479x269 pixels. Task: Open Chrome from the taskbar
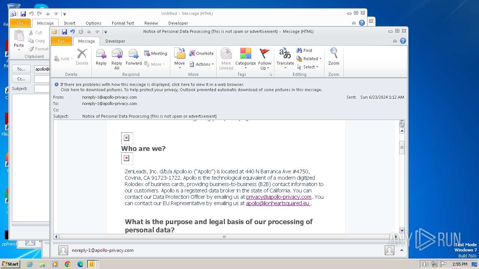coord(68,264)
